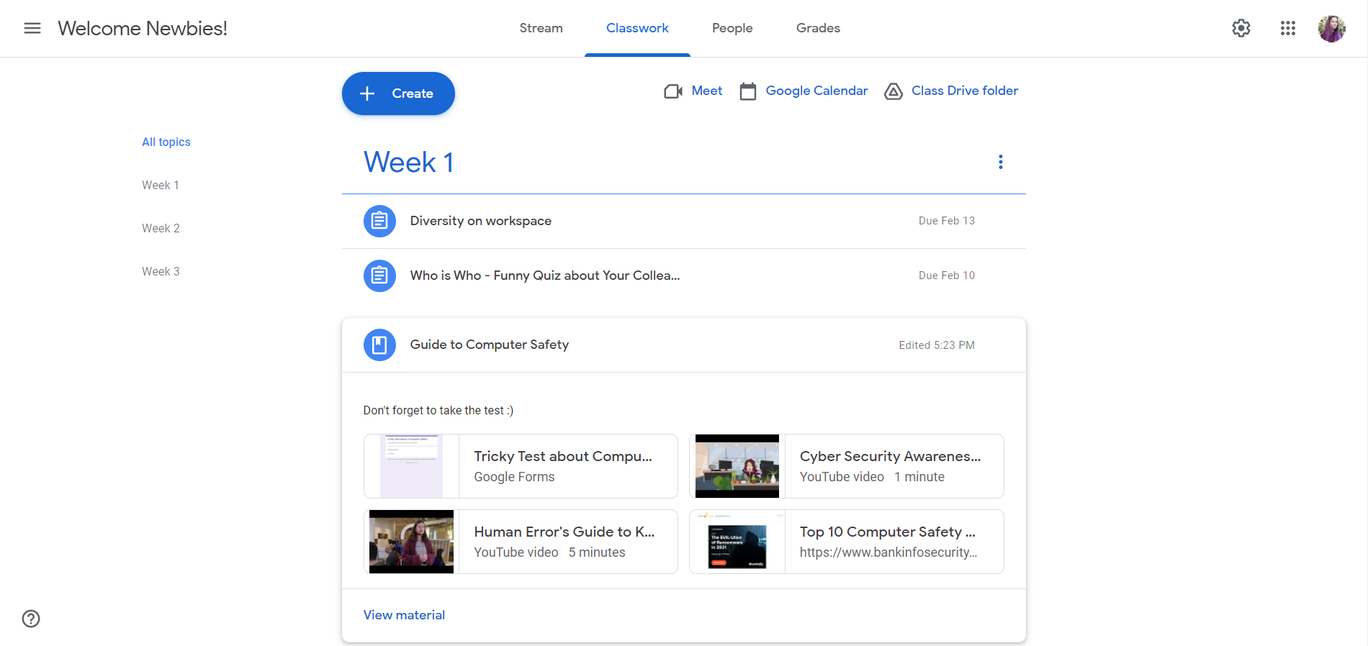This screenshot has height=646, width=1368.
Task: Open help question mark icon
Action: (x=31, y=619)
